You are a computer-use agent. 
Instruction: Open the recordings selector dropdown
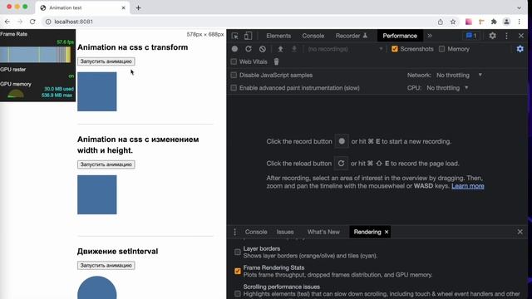point(345,49)
